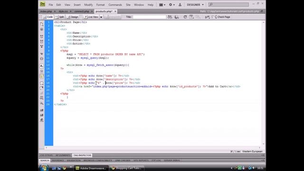Open the DESIGNER workspace switcher dropdown
The image size is (304, 171).
(x=195, y=5)
